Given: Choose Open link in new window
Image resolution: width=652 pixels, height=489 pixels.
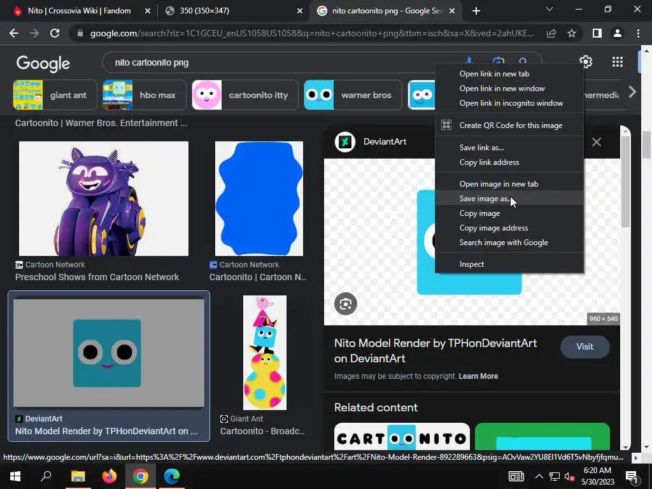Looking at the screenshot, I should (x=509, y=88).
